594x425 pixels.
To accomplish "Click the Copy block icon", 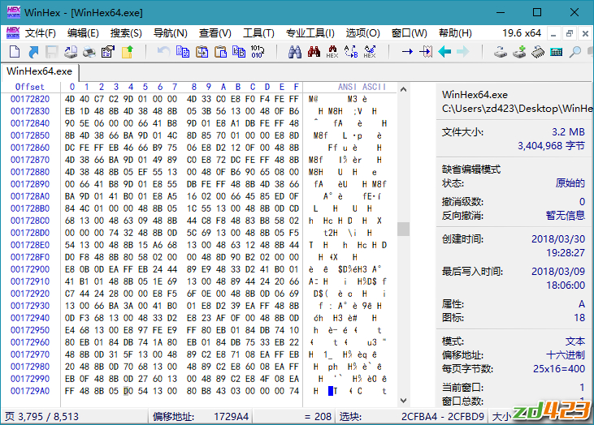I will pyautogui.click(x=183, y=51).
